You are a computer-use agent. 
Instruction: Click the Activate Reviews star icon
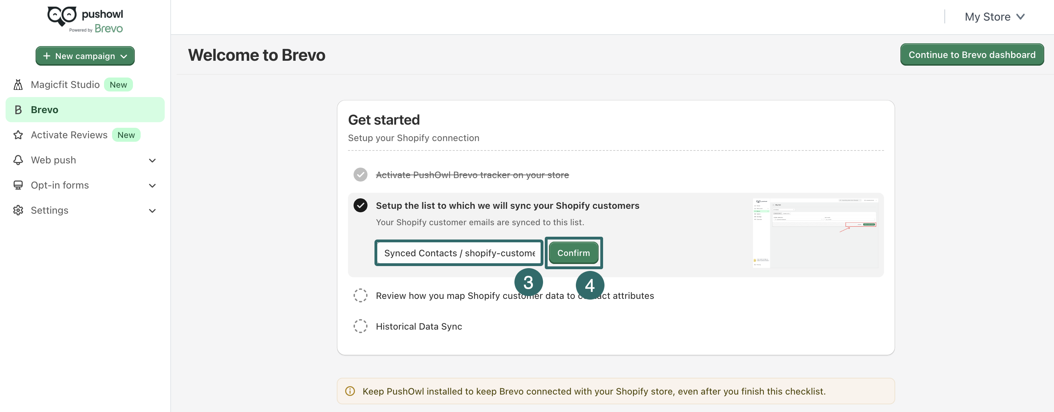pos(18,135)
